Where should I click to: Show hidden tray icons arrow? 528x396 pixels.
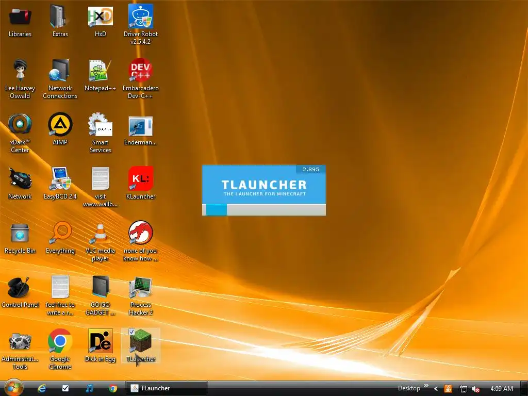[436, 389]
